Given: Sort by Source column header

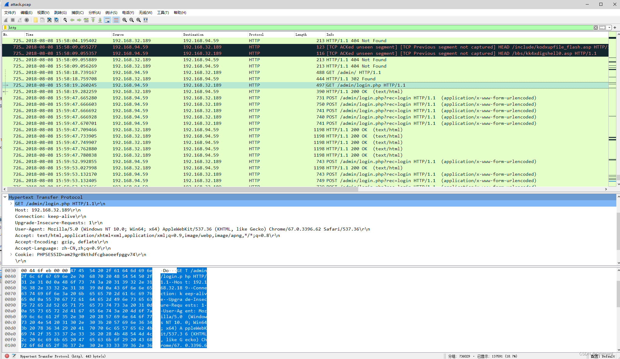Looking at the screenshot, I should click(147, 35).
